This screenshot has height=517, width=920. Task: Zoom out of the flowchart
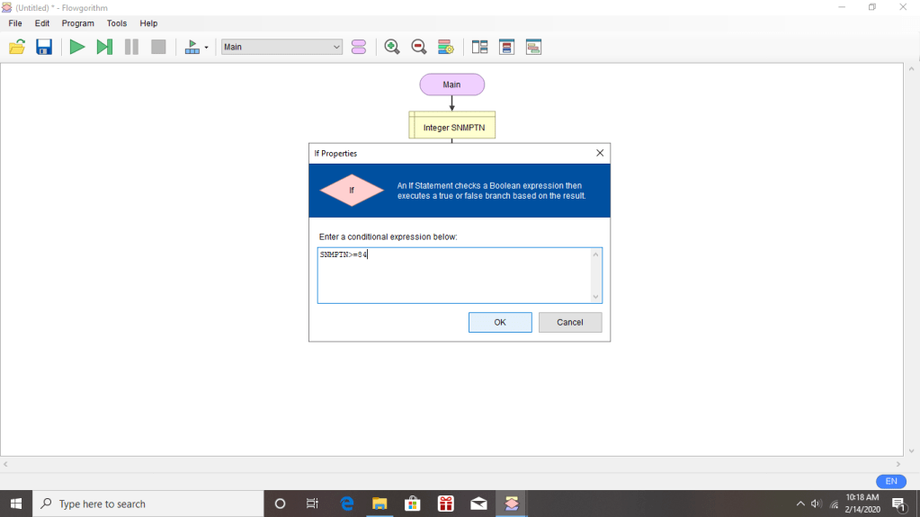click(x=418, y=47)
